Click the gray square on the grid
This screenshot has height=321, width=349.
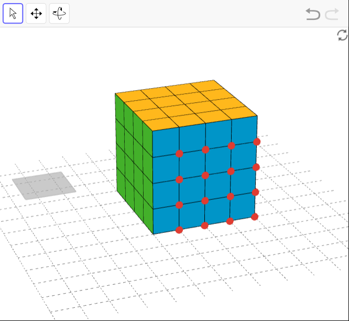[44, 185]
